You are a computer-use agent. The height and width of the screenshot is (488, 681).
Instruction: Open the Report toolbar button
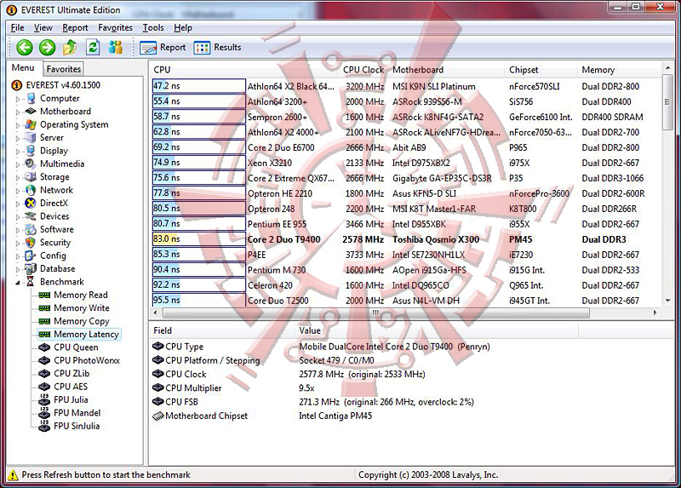163,48
